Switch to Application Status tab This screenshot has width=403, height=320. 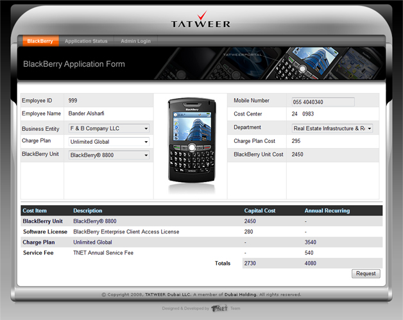86,41
